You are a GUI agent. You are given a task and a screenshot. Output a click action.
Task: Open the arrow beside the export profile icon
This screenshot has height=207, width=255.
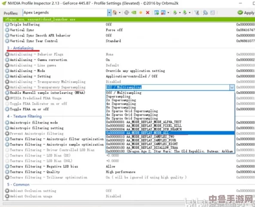180,13
